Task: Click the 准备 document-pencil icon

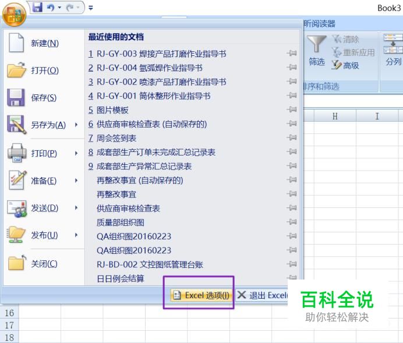Action: pyautogui.click(x=17, y=181)
